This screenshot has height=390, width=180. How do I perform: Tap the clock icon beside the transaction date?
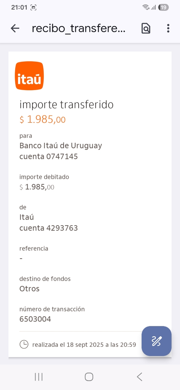24,344
